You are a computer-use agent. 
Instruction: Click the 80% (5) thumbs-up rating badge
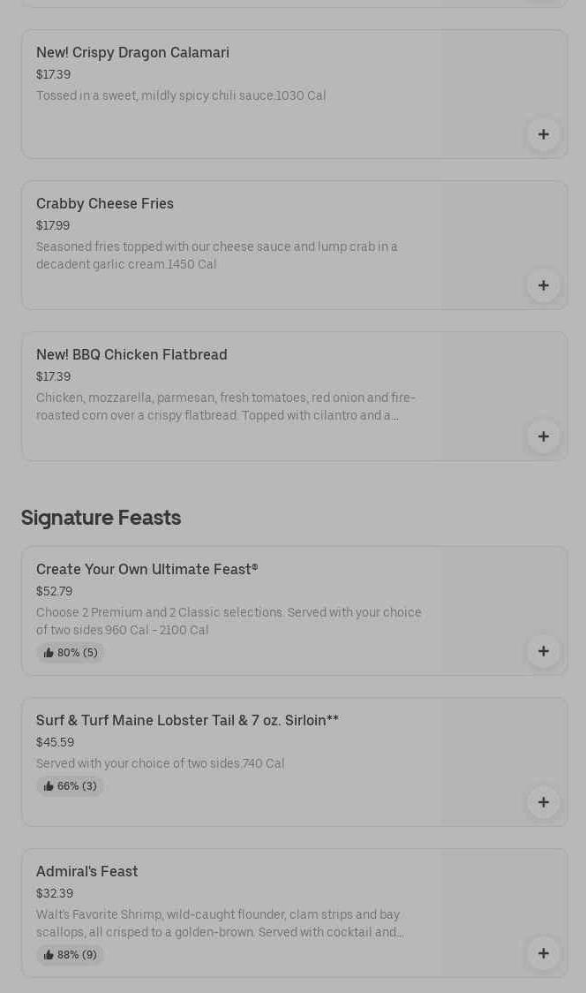click(x=71, y=653)
